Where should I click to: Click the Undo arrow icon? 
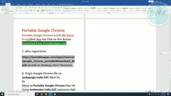(5, 1)
